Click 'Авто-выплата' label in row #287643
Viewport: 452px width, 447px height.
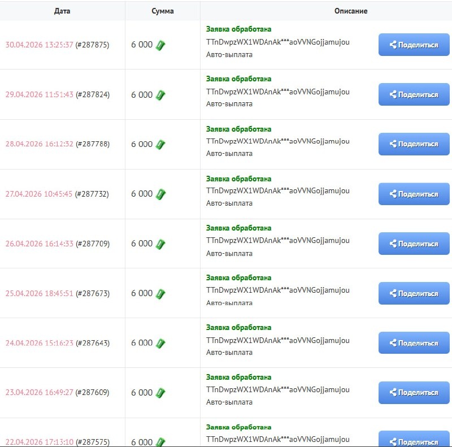pos(229,353)
